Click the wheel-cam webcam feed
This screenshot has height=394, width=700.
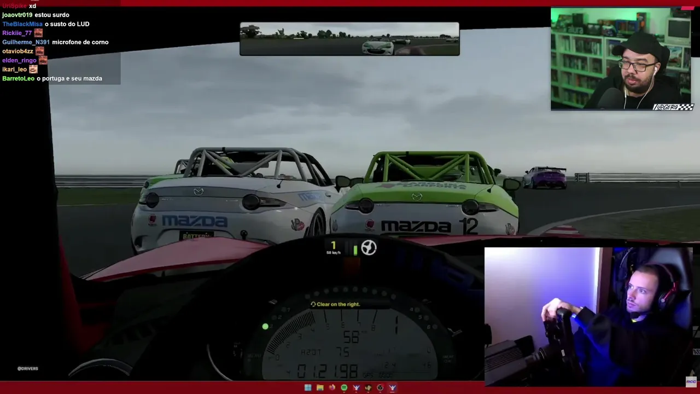[x=588, y=316]
